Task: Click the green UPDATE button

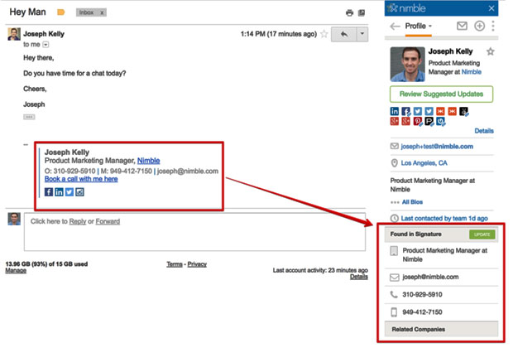Action: [482, 234]
